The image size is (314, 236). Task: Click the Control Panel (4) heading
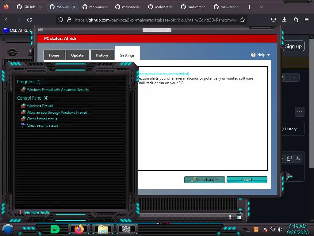33,98
